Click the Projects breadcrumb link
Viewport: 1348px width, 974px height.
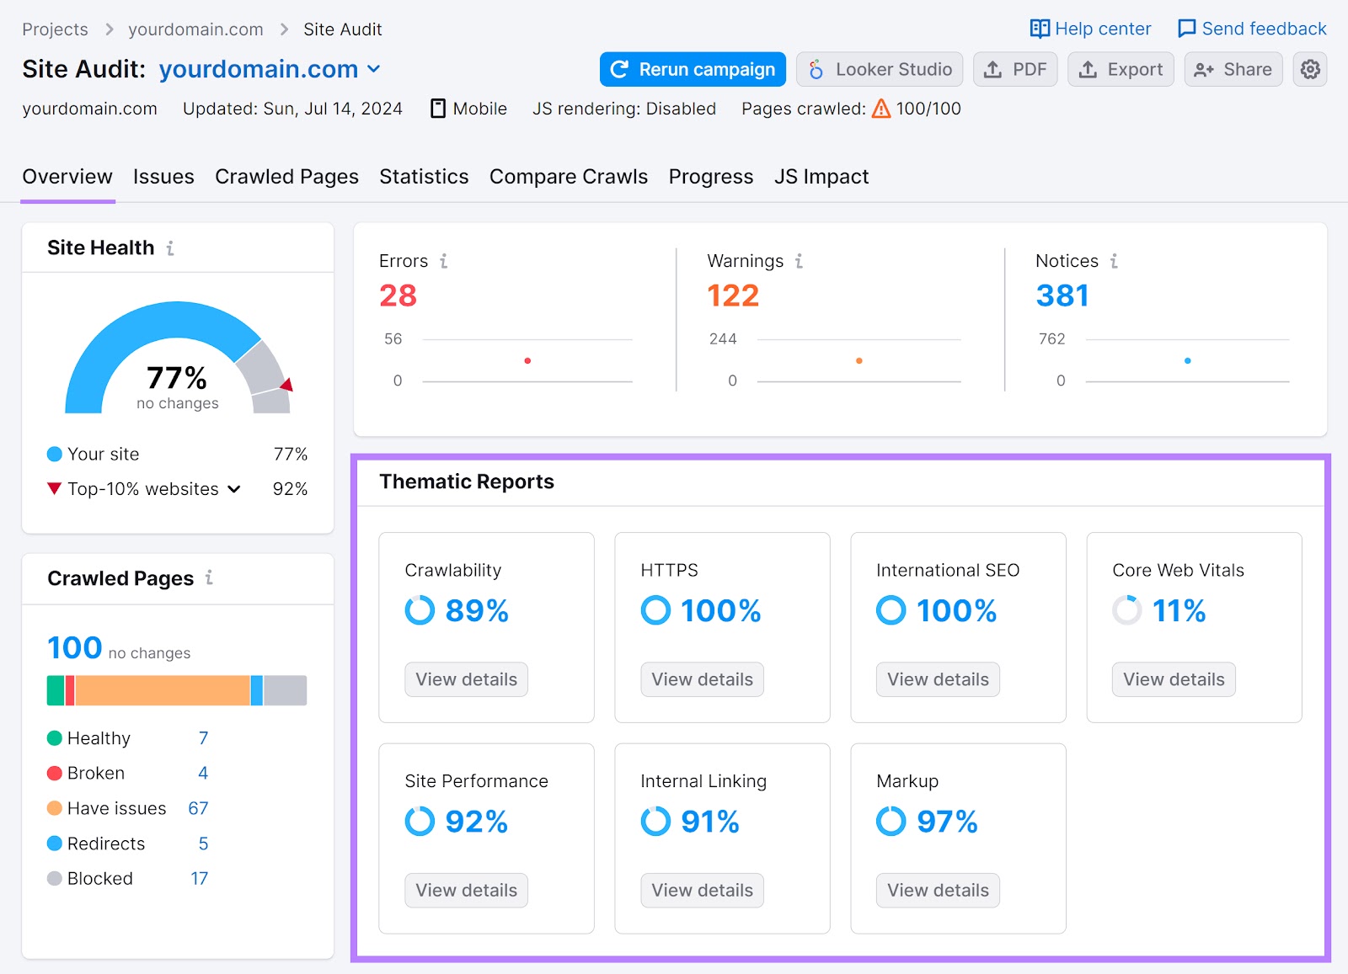click(x=54, y=29)
